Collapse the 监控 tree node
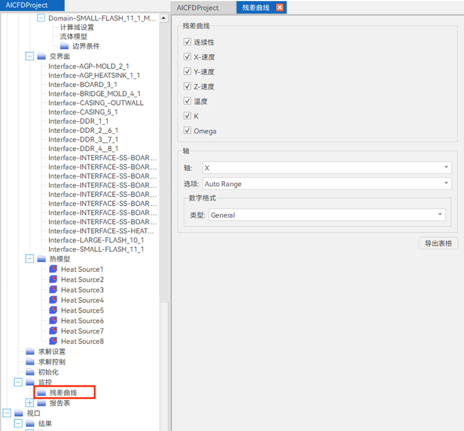Screen dimensions: 464x431 [x=18, y=382]
